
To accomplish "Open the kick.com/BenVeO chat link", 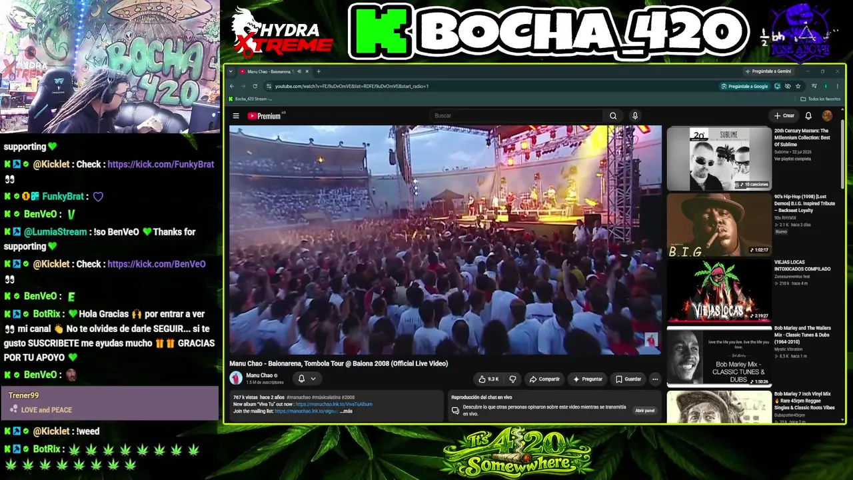I will coord(157,264).
